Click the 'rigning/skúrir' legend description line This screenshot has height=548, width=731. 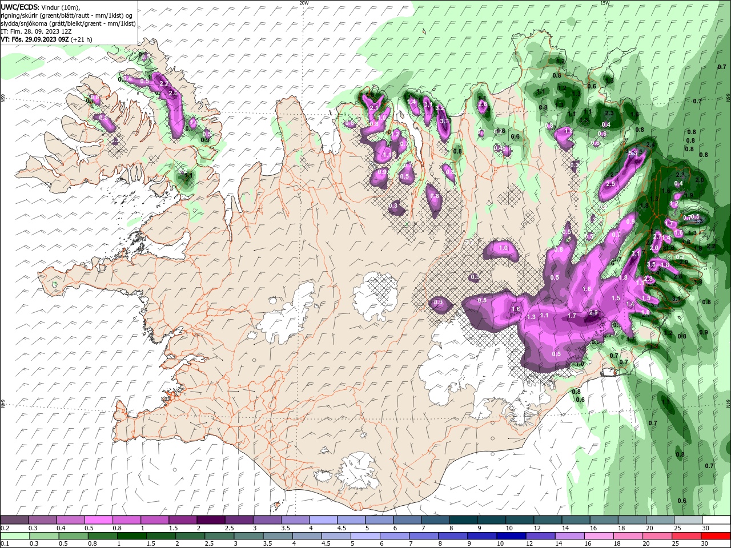(67, 15)
